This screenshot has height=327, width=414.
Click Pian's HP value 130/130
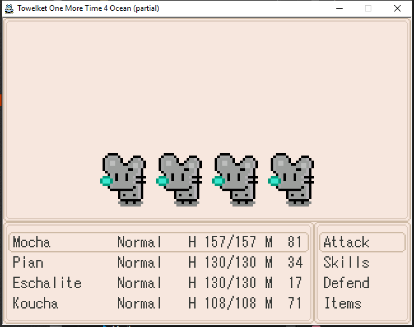(231, 263)
